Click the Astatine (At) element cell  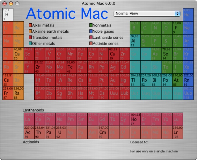(x=178, y=80)
